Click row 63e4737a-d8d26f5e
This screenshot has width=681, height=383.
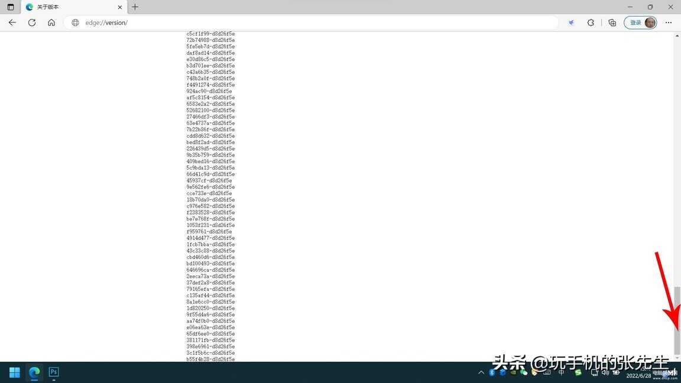(210, 123)
